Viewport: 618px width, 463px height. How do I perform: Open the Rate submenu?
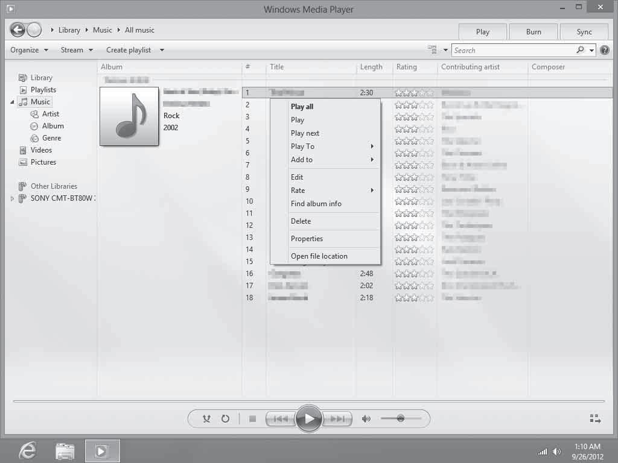pyautogui.click(x=325, y=190)
